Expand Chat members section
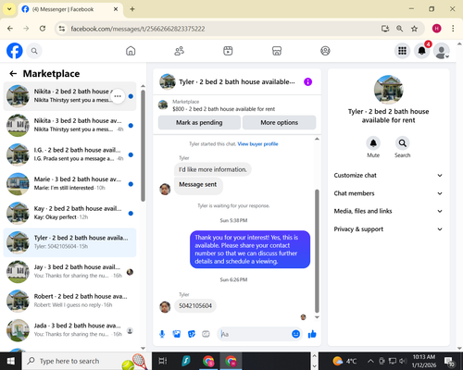 388,193
